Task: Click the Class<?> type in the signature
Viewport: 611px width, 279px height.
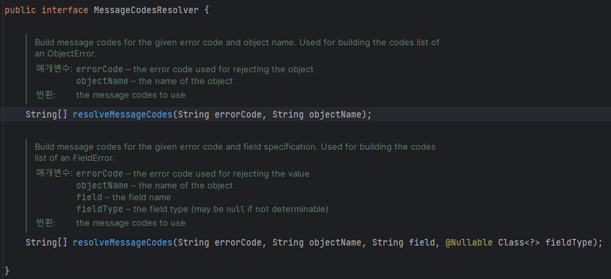Action: tap(519, 242)
